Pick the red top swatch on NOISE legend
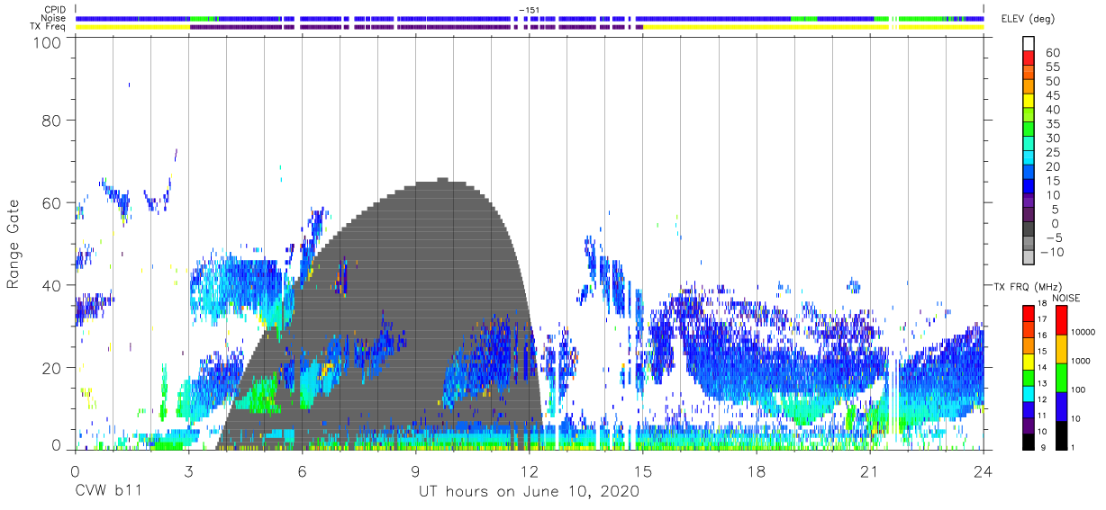 (x=1061, y=319)
